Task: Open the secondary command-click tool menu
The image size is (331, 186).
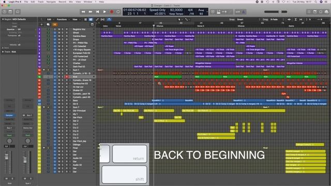Action: pyautogui.click(x=187, y=20)
